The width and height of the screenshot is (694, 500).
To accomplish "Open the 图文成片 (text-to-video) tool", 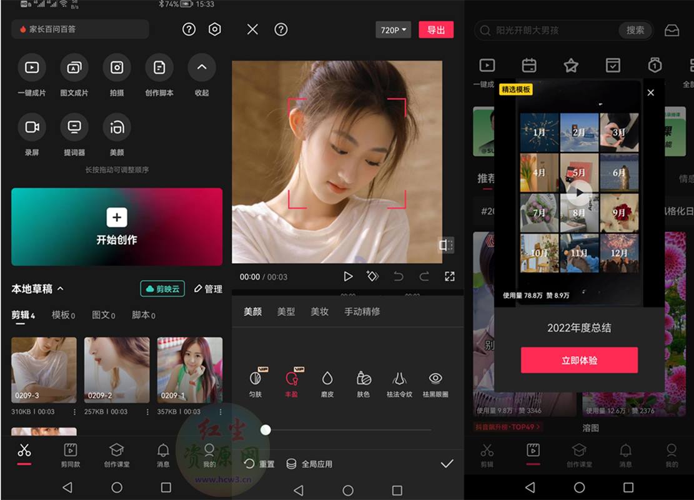I will (74, 69).
